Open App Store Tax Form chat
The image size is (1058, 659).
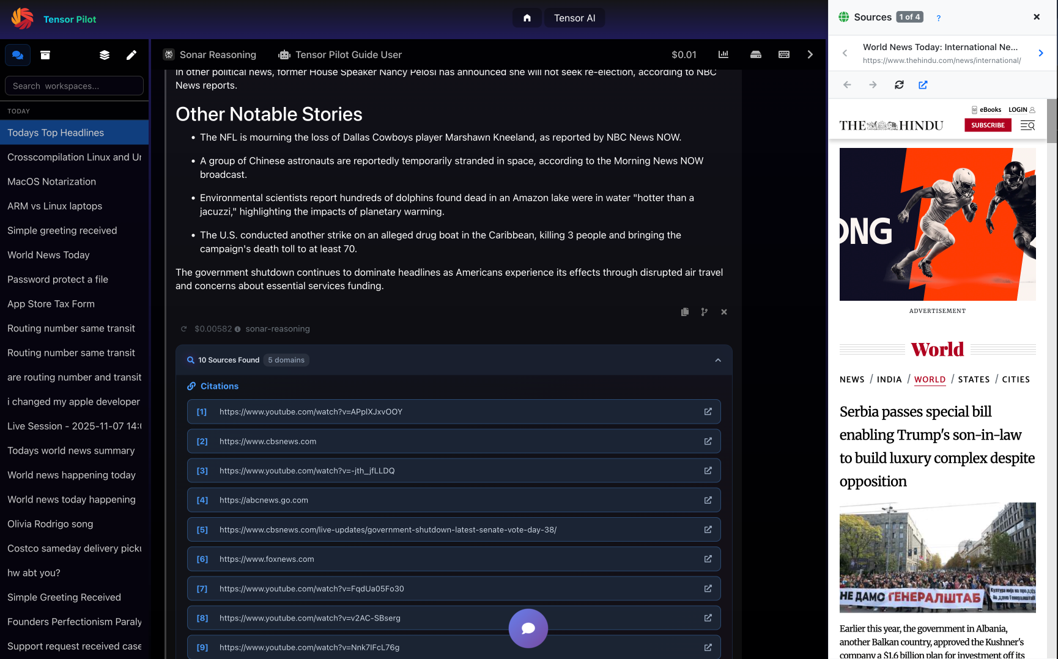(x=74, y=304)
